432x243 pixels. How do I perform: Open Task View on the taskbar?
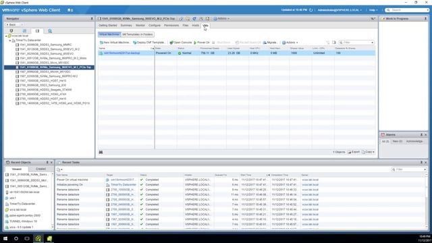point(27,238)
